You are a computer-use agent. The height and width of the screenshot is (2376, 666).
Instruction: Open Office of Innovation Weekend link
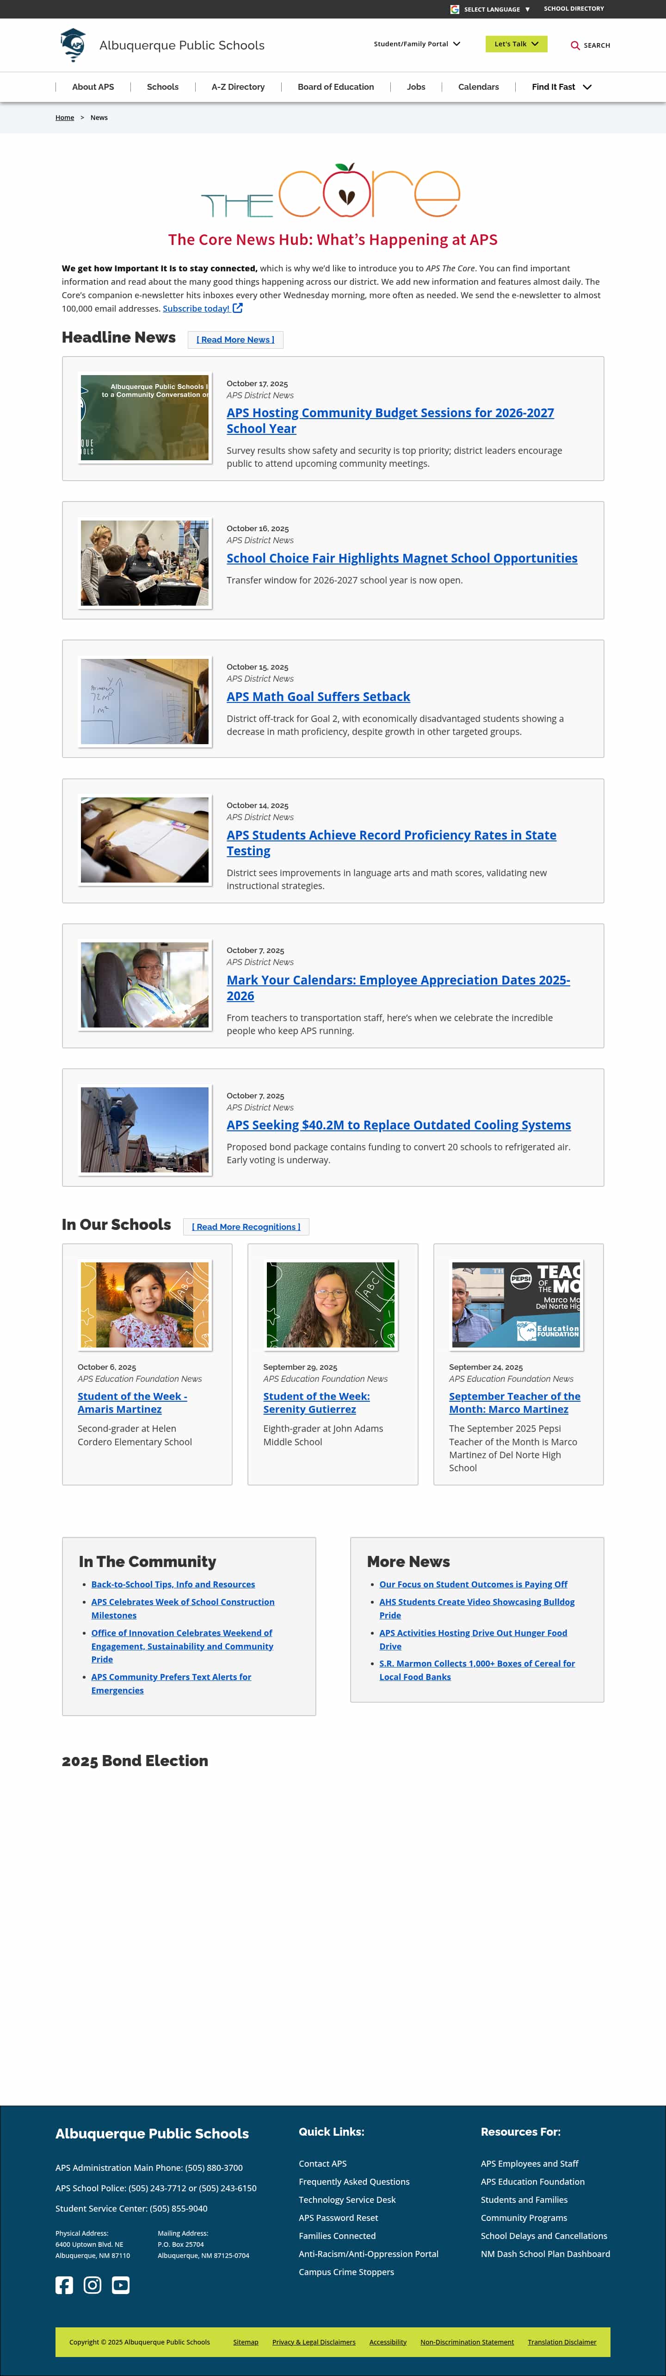tap(182, 1646)
